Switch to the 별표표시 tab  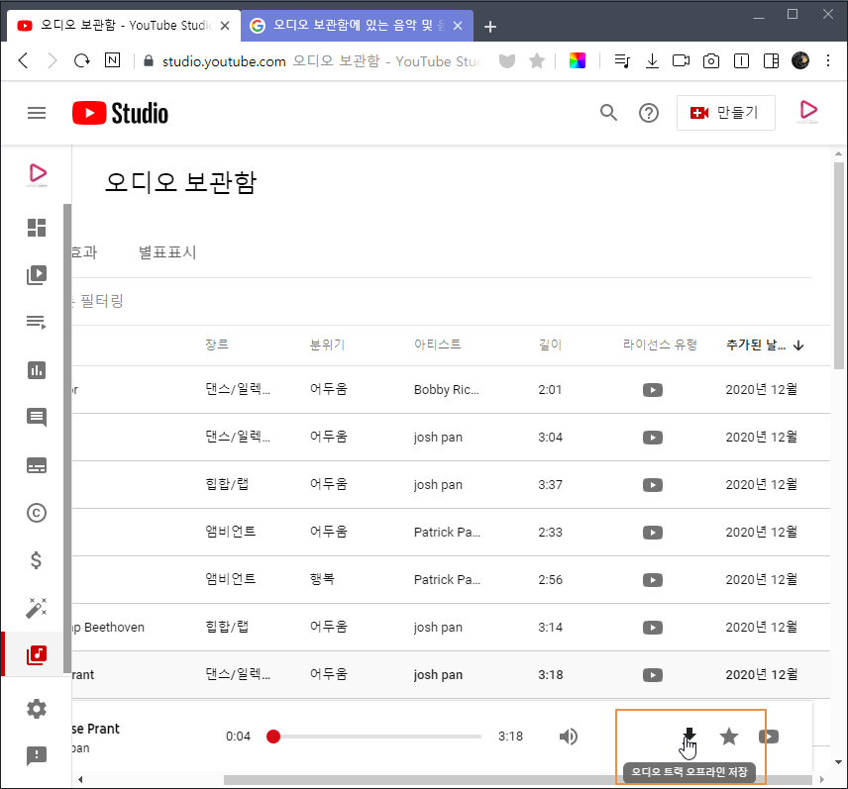pos(167,252)
